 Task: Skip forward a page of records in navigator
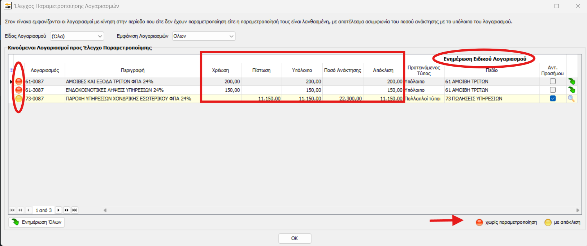pyautogui.click(x=67, y=210)
